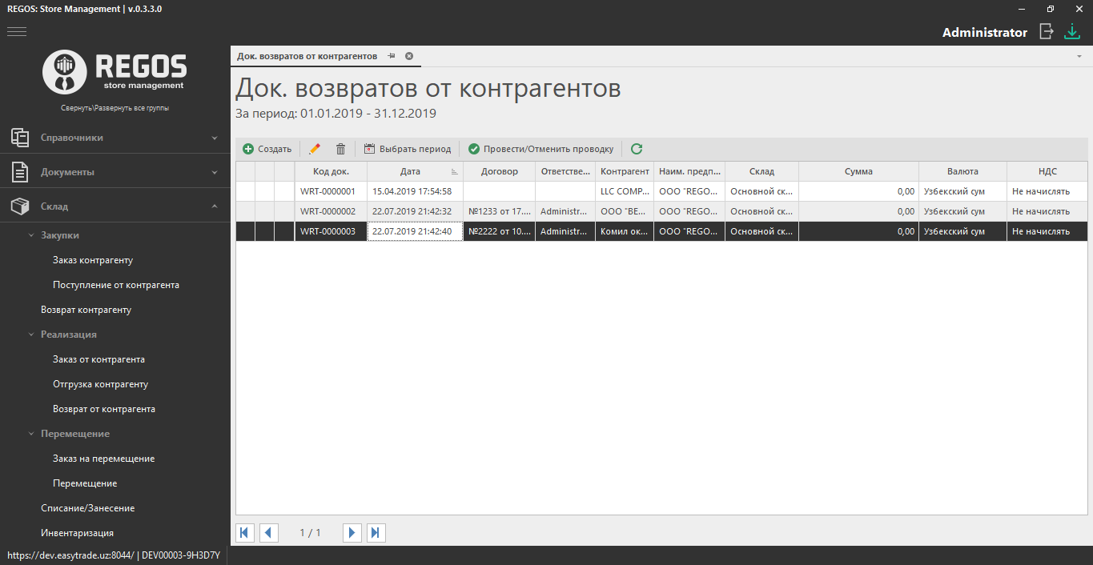Screen dimensions: 1093x565
Task: Click the pencil edit icon in toolbar
Action: point(315,149)
